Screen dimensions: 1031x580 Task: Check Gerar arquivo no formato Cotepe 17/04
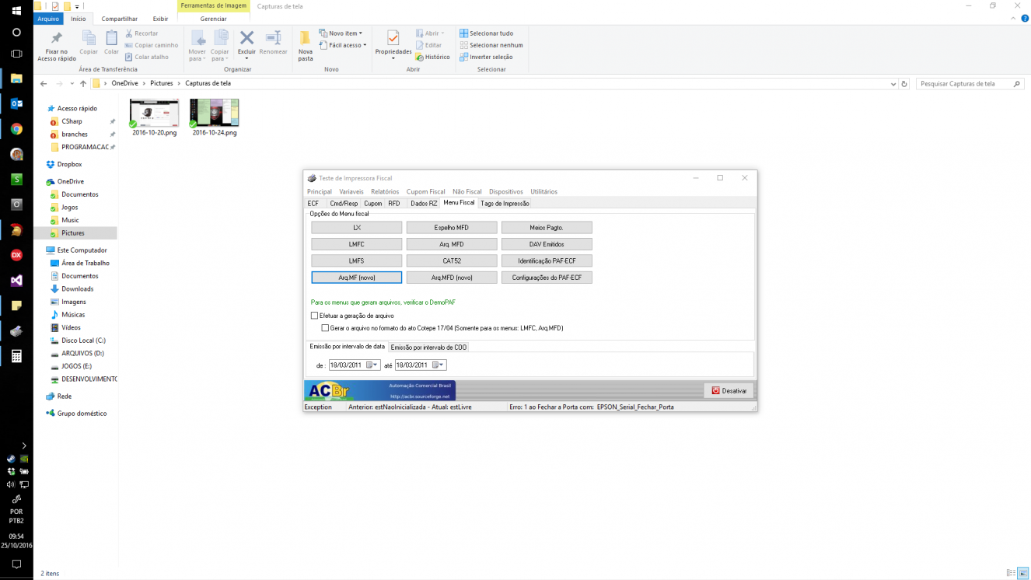pos(325,328)
